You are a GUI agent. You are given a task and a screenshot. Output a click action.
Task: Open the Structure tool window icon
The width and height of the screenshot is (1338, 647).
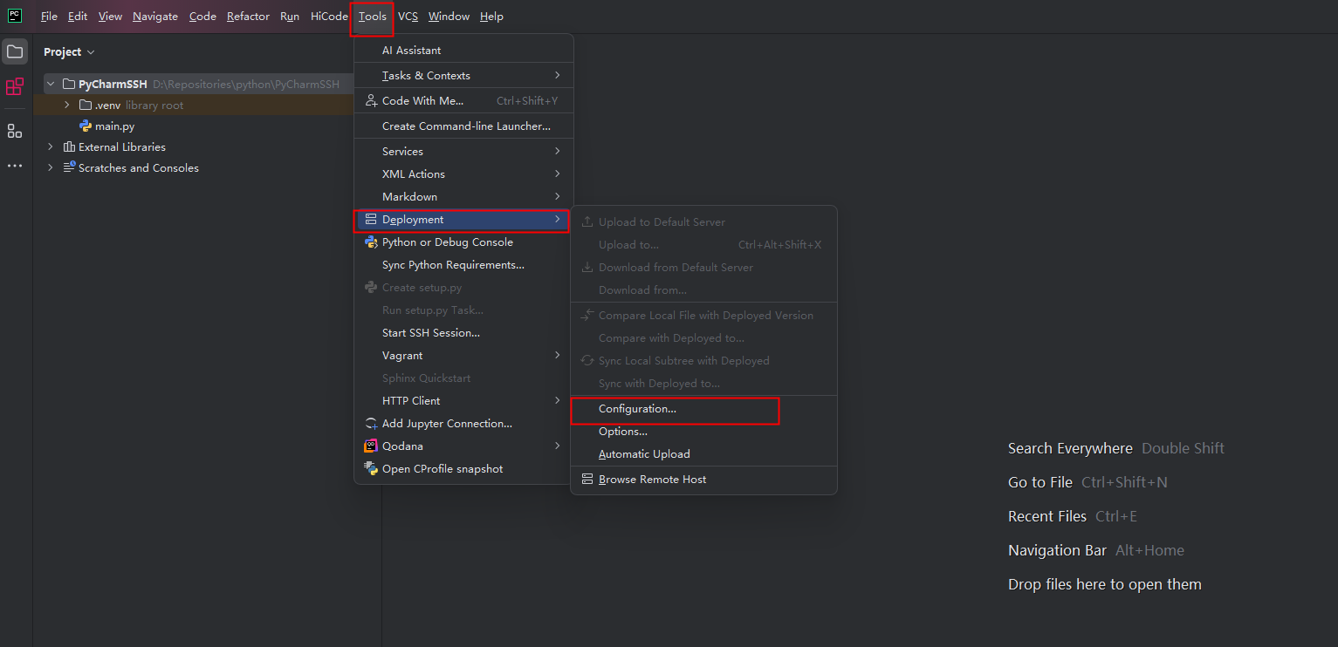(x=14, y=131)
